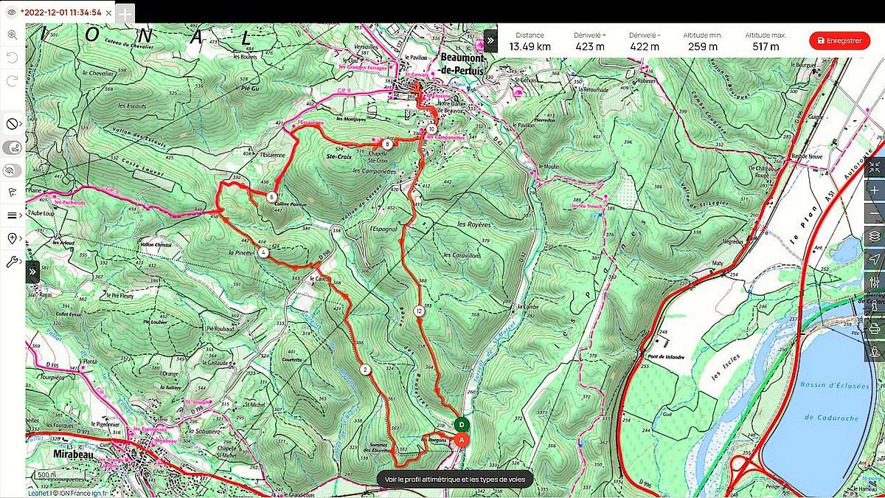885x498 pixels.
Task: Print the map with printer icon
Action: click(x=875, y=328)
